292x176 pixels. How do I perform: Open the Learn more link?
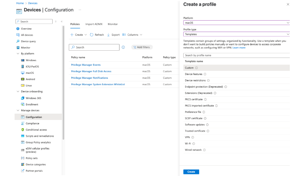tap(239, 48)
